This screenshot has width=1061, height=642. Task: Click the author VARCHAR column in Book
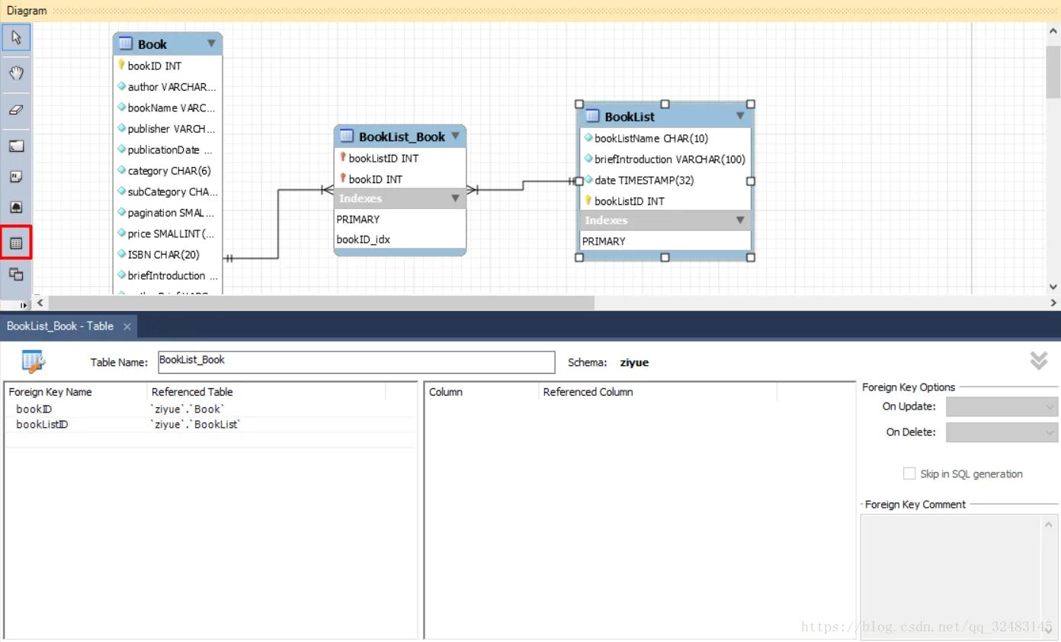(x=168, y=87)
